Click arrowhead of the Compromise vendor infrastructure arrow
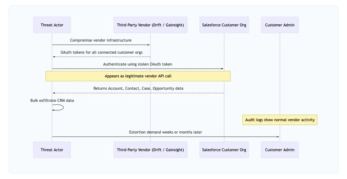This screenshot has height=179, width=347. [148, 45]
